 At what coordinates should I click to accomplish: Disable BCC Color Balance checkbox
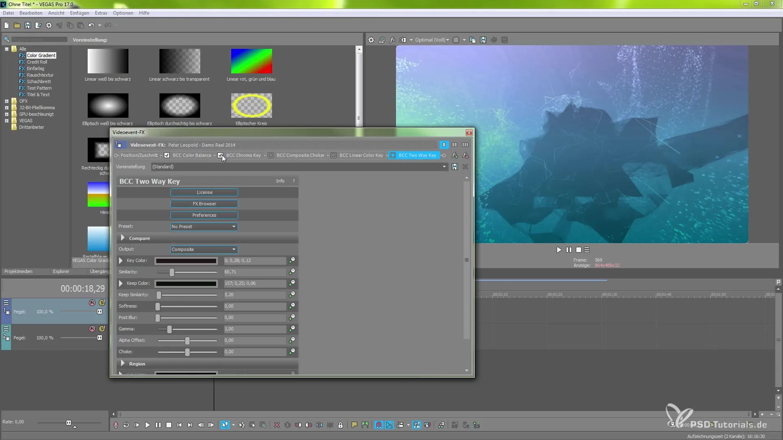click(x=167, y=155)
